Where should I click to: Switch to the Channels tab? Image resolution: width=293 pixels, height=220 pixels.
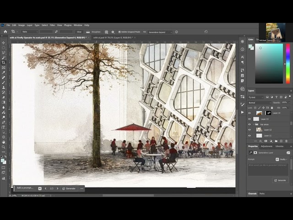[252, 193]
